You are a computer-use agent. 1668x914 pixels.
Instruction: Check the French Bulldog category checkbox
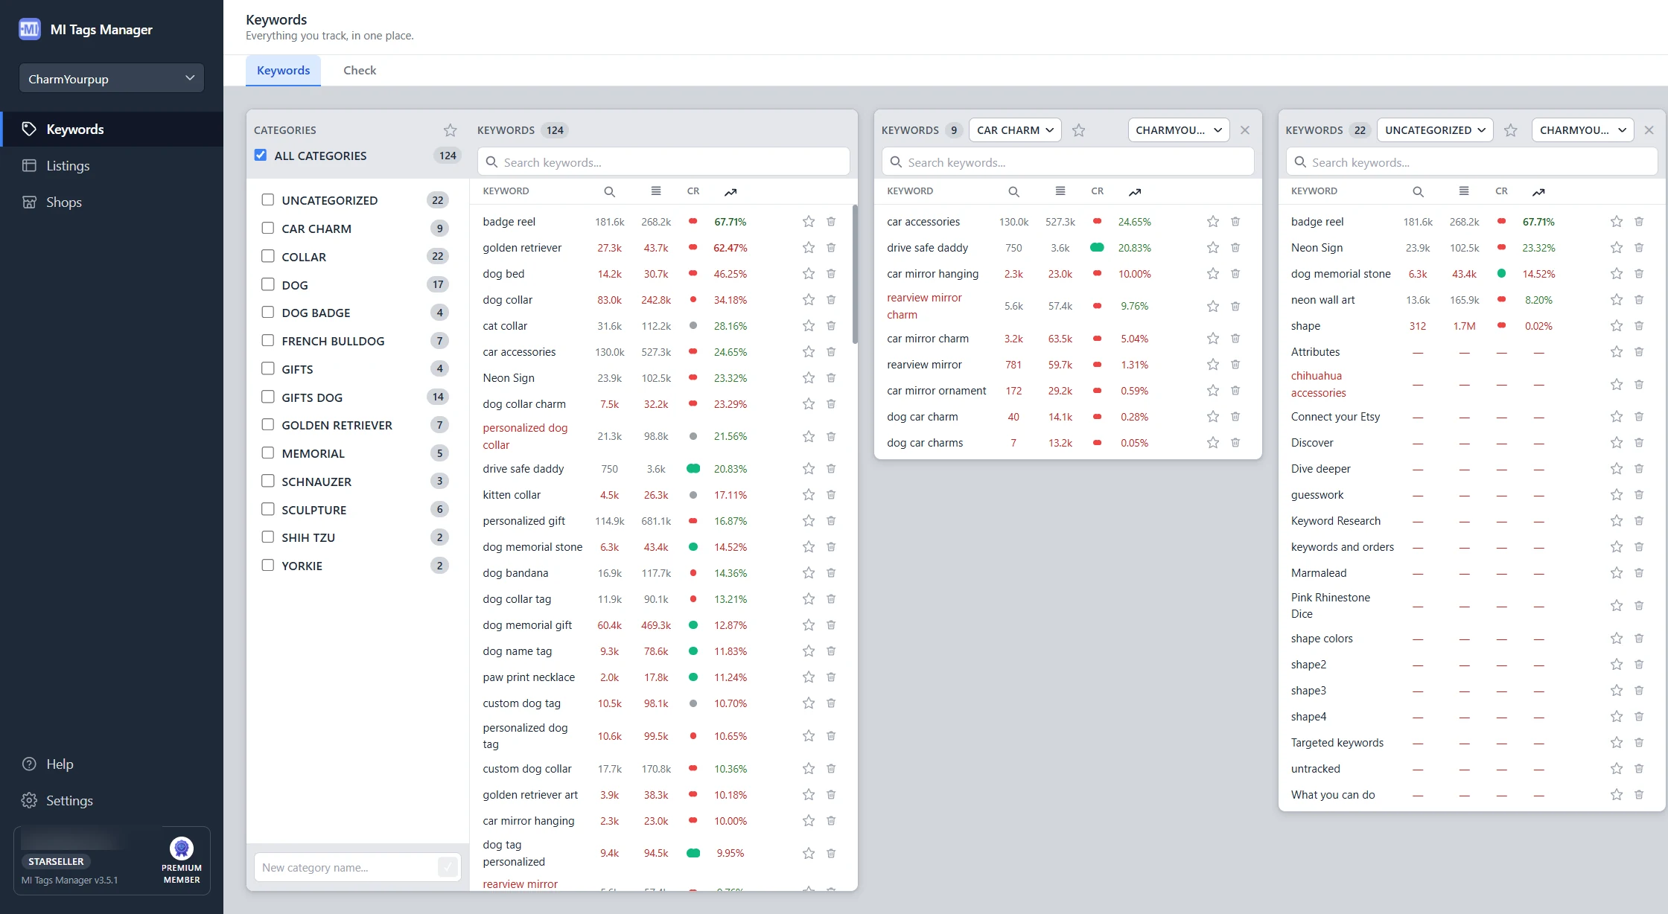tap(268, 340)
